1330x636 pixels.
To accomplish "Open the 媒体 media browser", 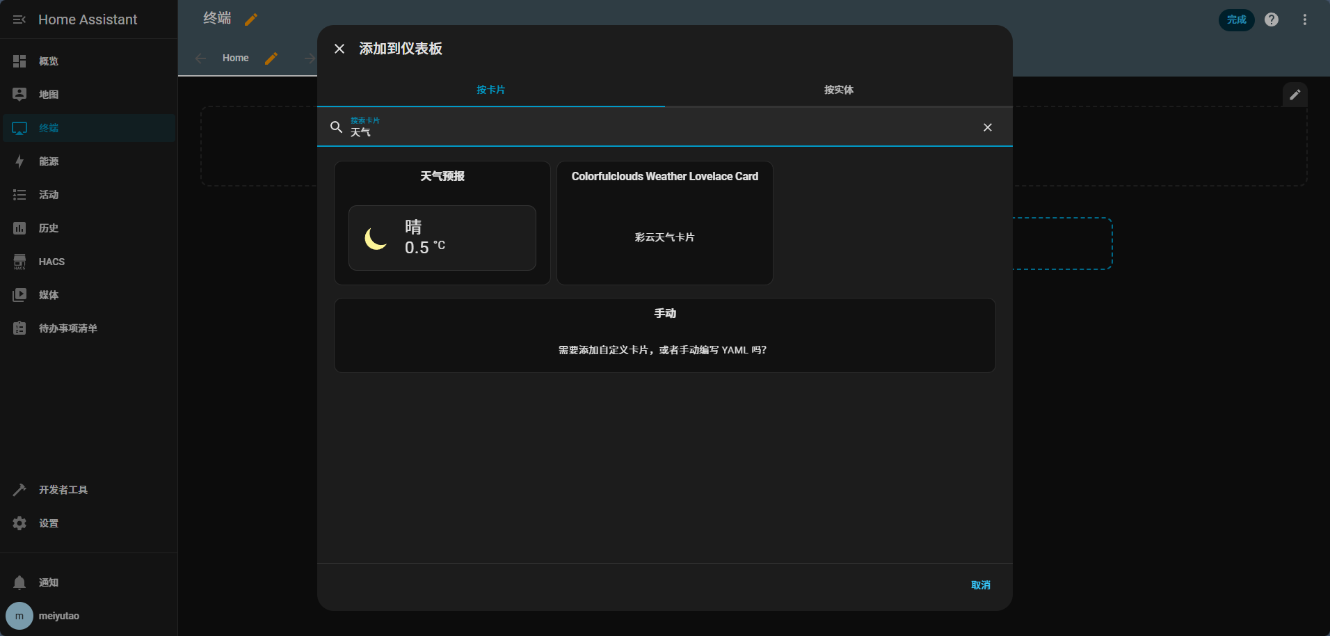I will coord(49,295).
